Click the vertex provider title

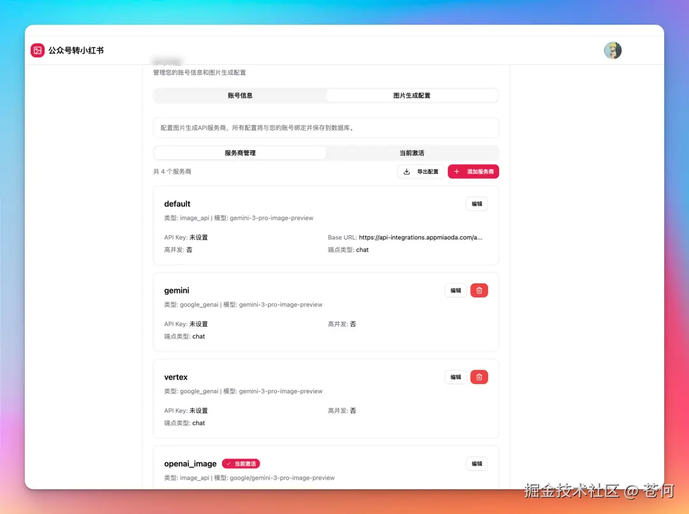176,377
